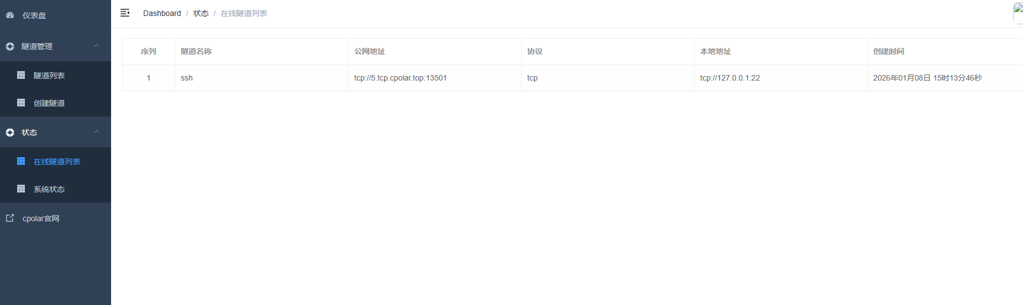The image size is (1023, 305).
Task: Click the 隧道管理 plus-circle icon
Action: [10, 46]
